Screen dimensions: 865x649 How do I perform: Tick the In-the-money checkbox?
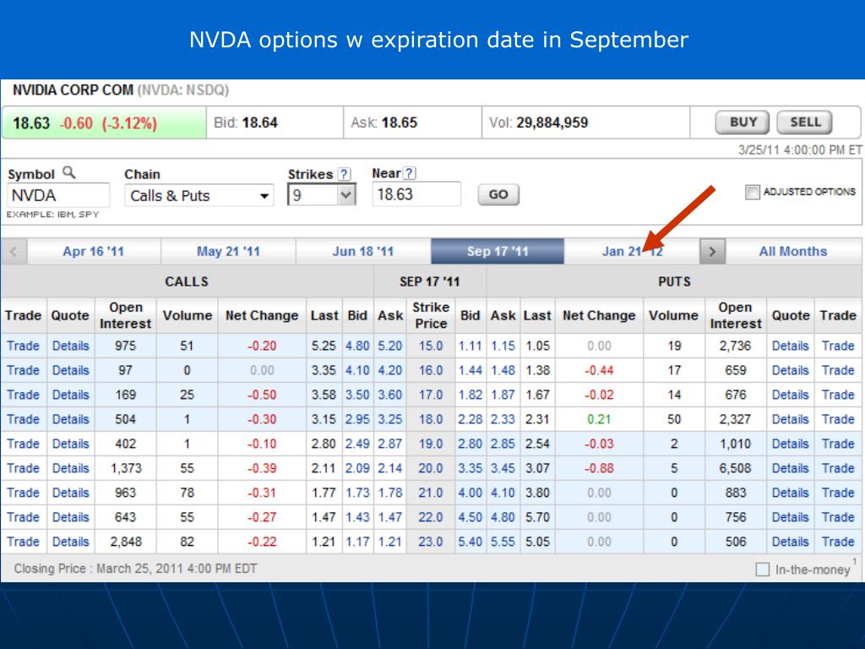click(763, 569)
